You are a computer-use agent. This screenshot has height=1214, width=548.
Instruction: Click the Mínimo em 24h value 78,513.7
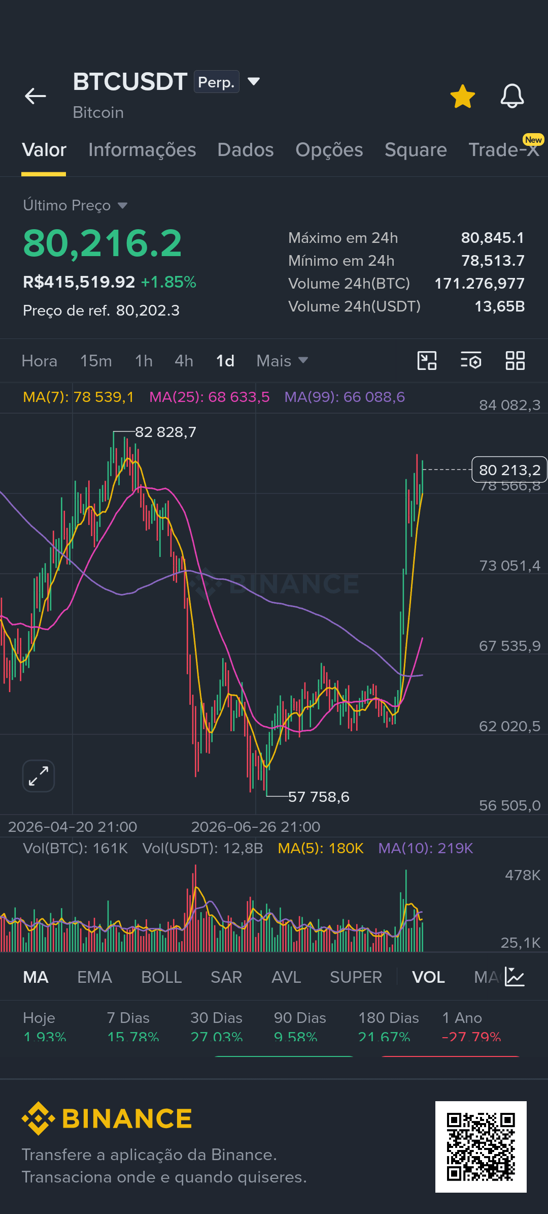pyautogui.click(x=493, y=261)
